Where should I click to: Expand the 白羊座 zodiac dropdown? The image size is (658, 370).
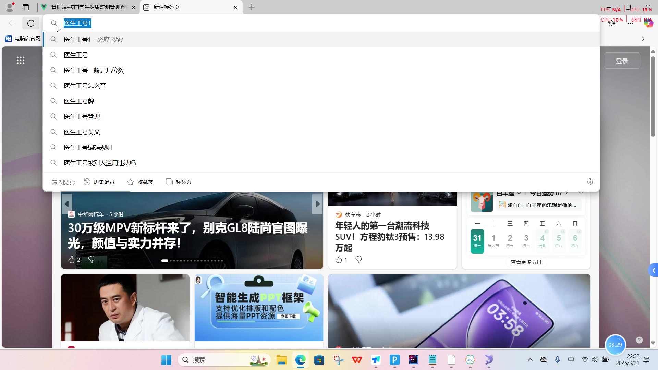click(519, 194)
